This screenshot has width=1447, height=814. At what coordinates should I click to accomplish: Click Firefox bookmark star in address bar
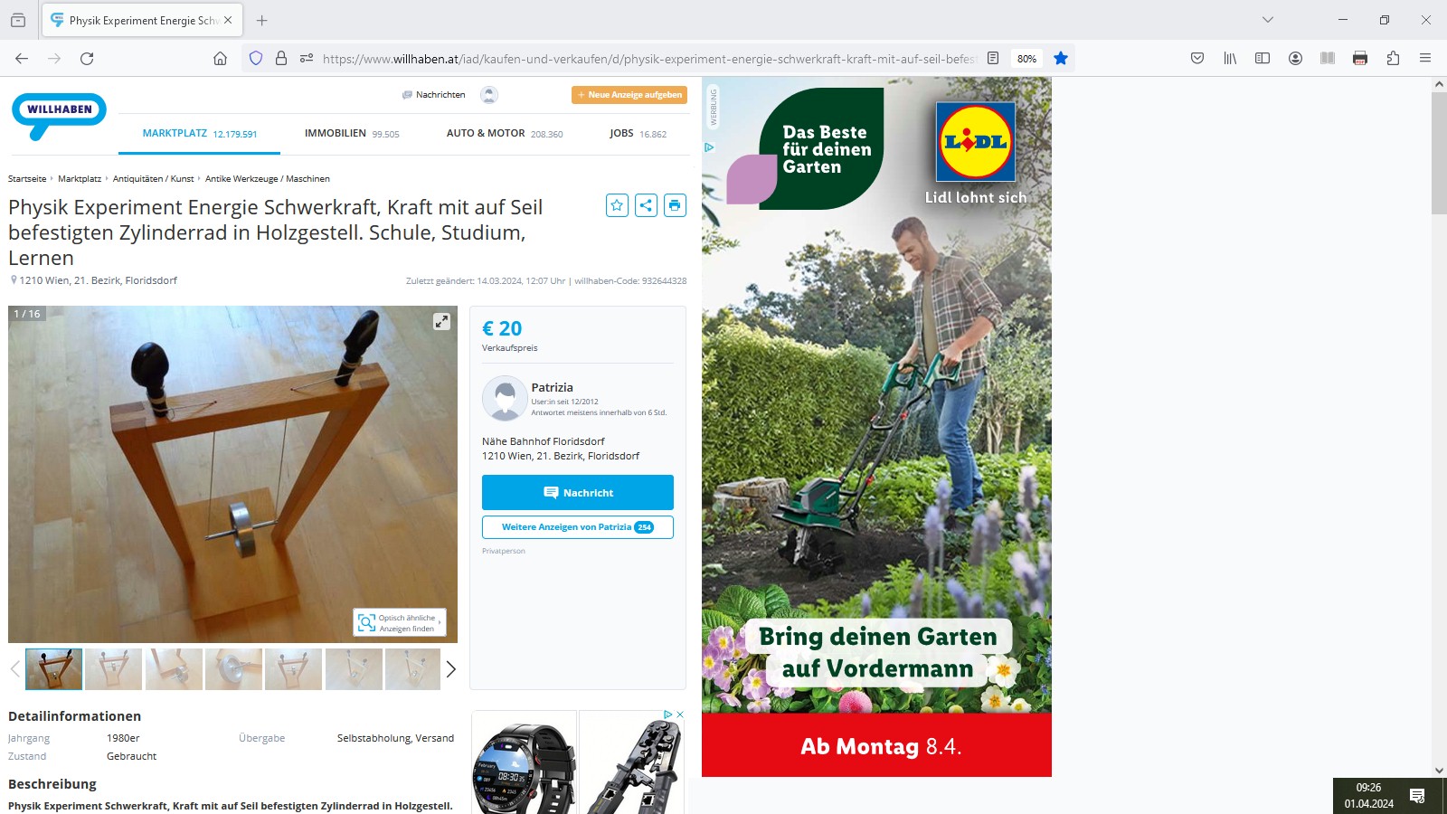[1061, 58]
